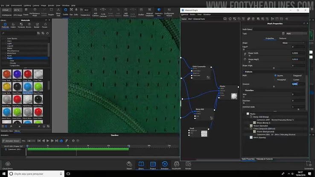Toggle Performance Mode in the toolbar

[x=35, y=12]
